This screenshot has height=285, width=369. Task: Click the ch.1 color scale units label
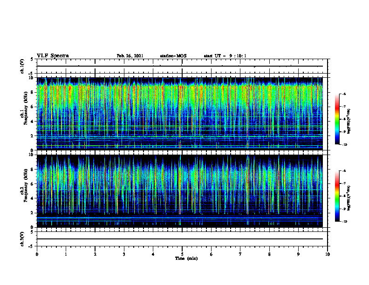(349, 122)
